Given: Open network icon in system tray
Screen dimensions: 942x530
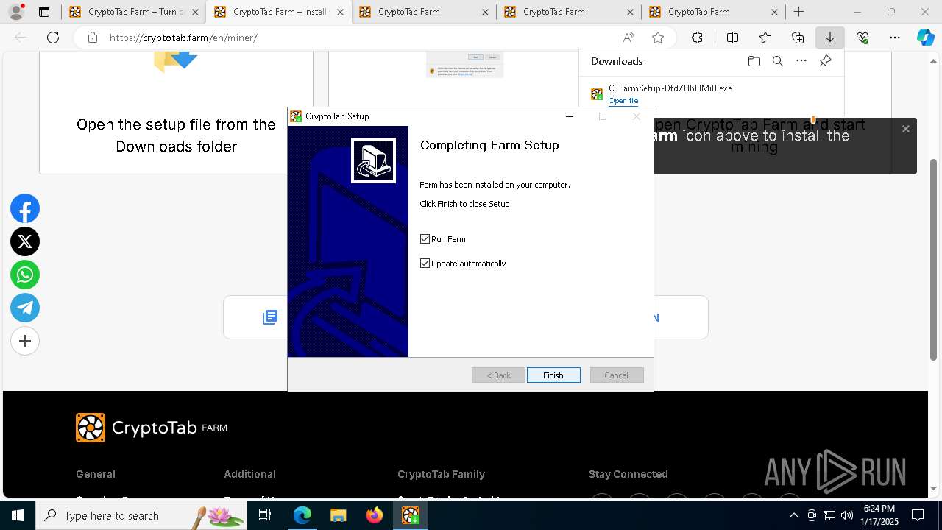Looking at the screenshot, I should 829,515.
